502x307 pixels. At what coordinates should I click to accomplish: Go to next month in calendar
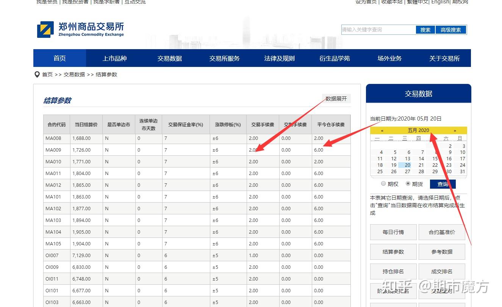(x=455, y=130)
